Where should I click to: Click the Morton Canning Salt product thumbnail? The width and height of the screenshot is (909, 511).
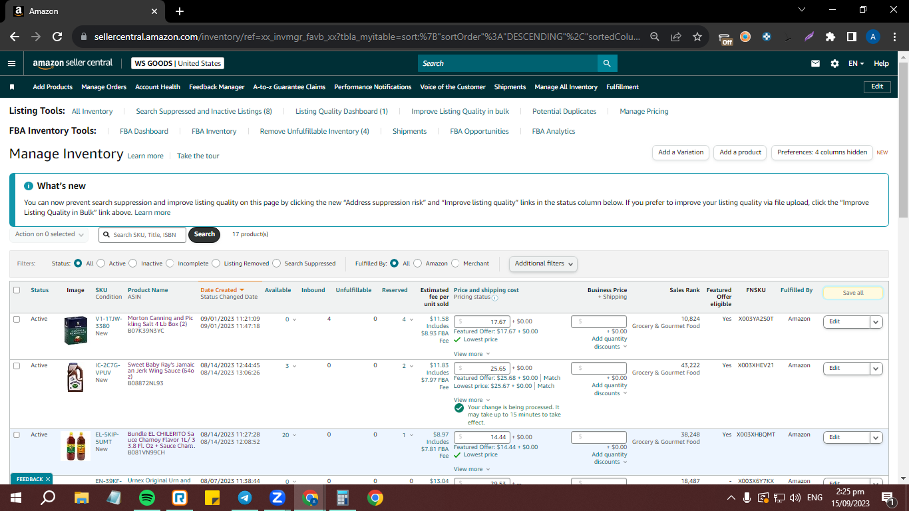click(x=75, y=331)
